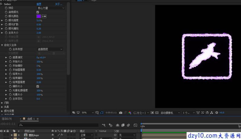Click the timeline layer search field
Image resolution: width=241 pixels, height=139 pixels.
click(58, 125)
